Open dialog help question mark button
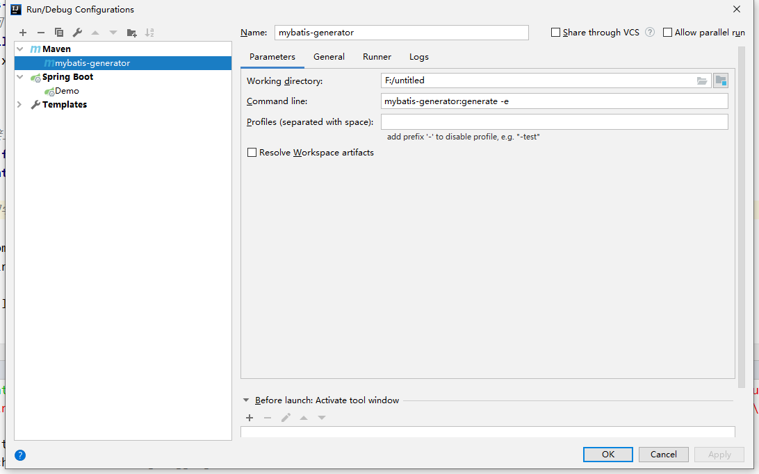 click(20, 455)
